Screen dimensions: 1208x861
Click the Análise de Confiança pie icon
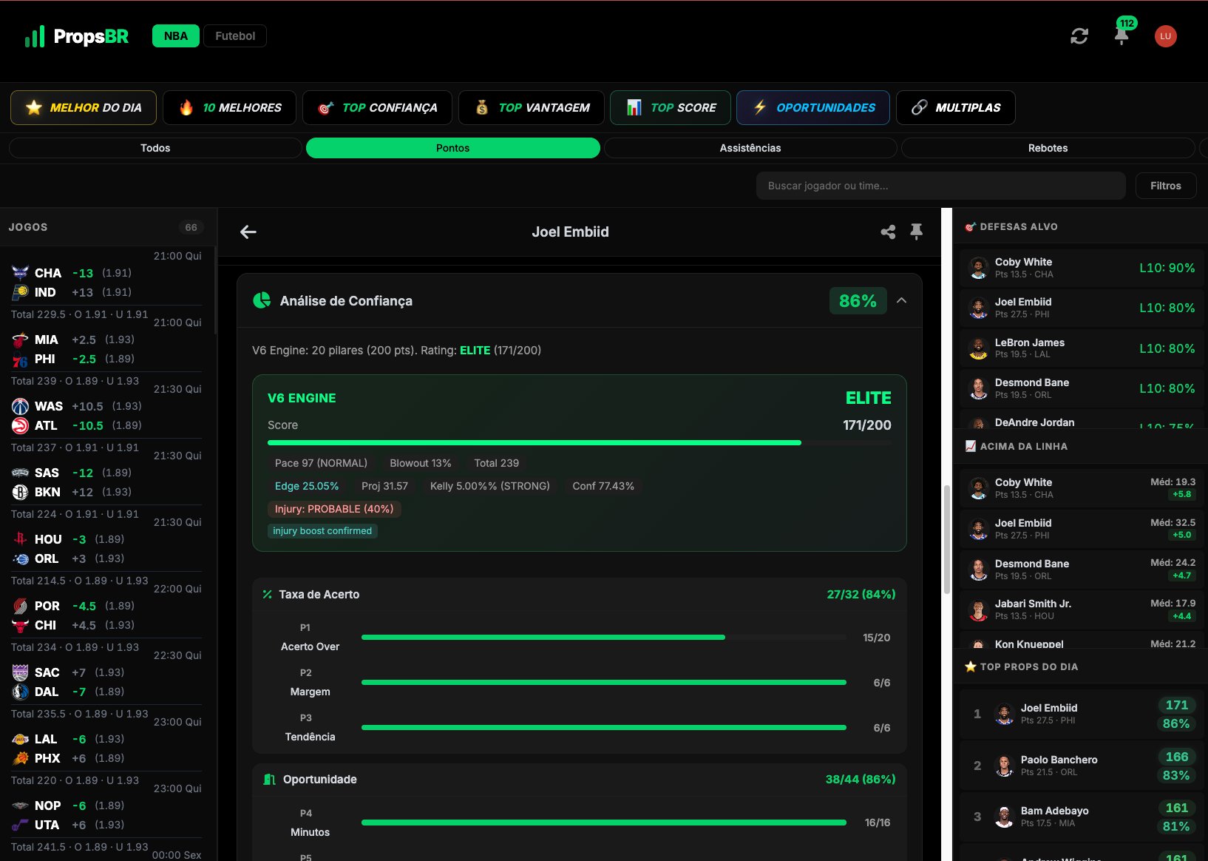tap(262, 300)
